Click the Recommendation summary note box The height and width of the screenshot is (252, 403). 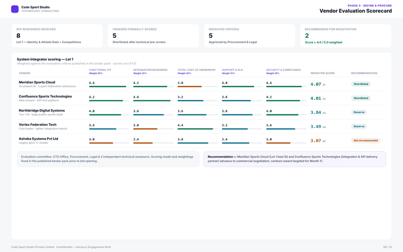[x=295, y=159]
